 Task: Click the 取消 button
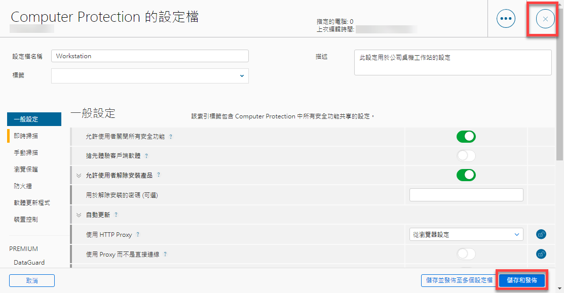pos(32,280)
